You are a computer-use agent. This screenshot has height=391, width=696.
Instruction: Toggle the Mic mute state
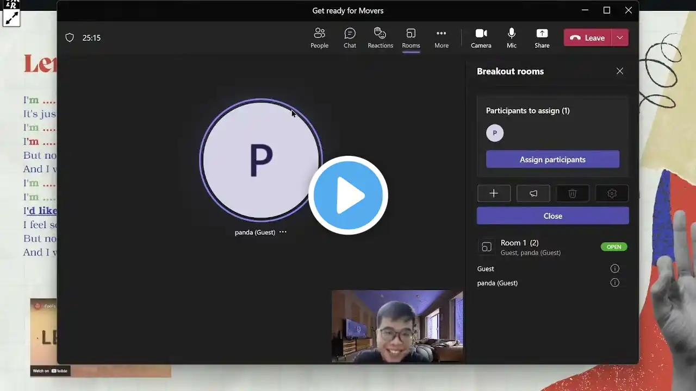(511, 38)
